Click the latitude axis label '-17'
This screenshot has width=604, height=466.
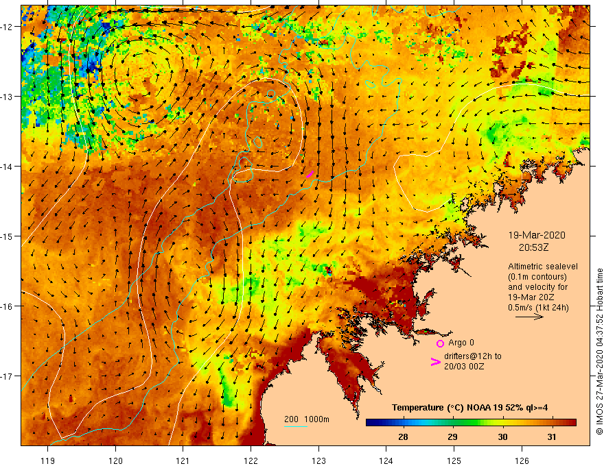click(8, 376)
